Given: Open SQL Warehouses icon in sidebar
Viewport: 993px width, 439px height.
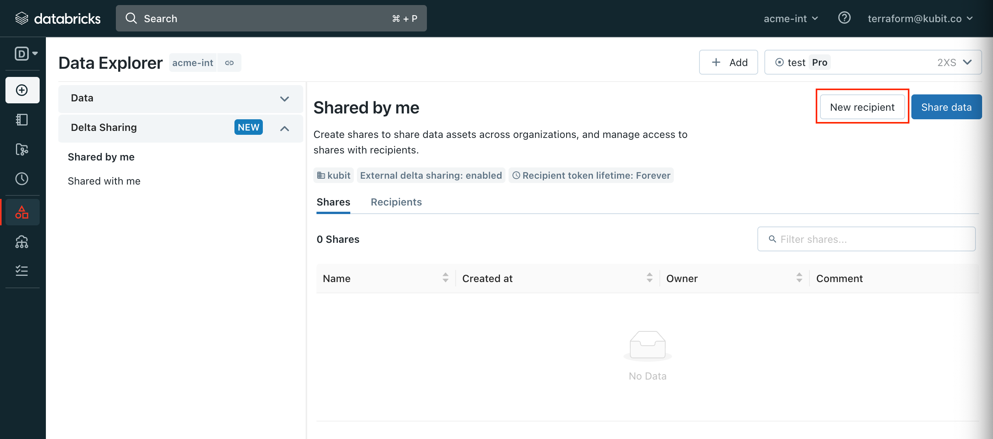Looking at the screenshot, I should point(22,242).
